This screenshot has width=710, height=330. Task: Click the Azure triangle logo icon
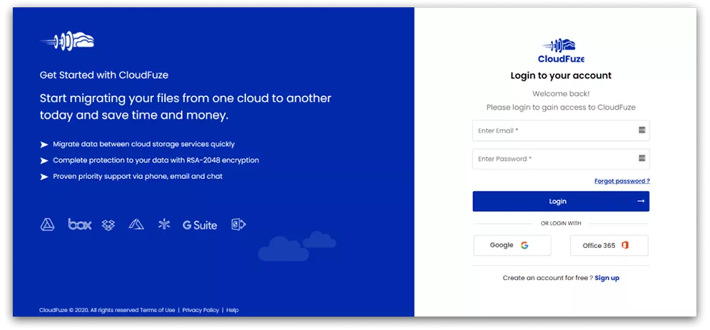136,225
